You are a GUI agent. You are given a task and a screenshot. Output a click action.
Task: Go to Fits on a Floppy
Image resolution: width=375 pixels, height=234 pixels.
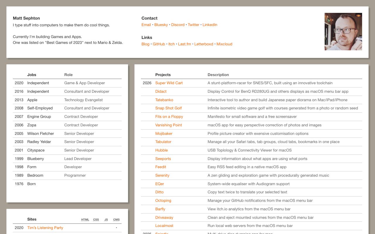point(169,117)
